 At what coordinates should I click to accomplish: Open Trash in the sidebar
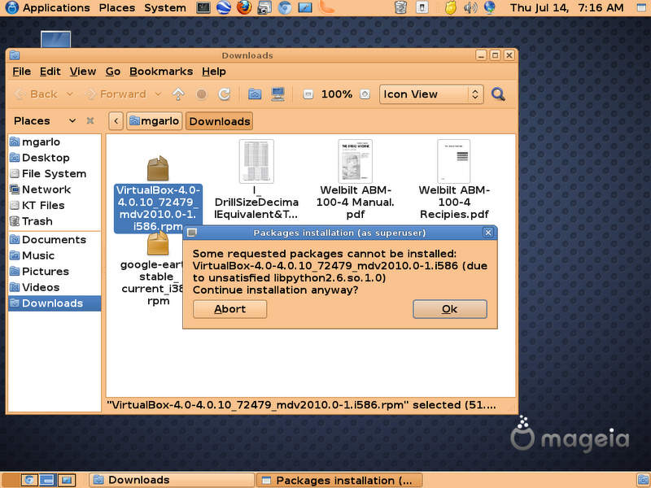pos(54,221)
